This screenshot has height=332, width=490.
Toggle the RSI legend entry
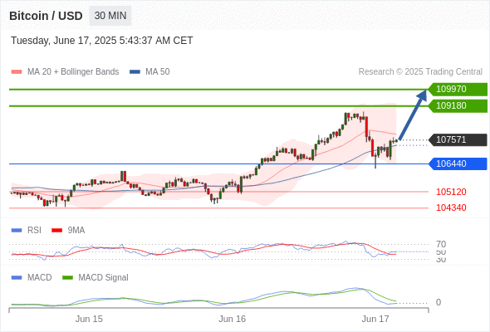(x=27, y=230)
